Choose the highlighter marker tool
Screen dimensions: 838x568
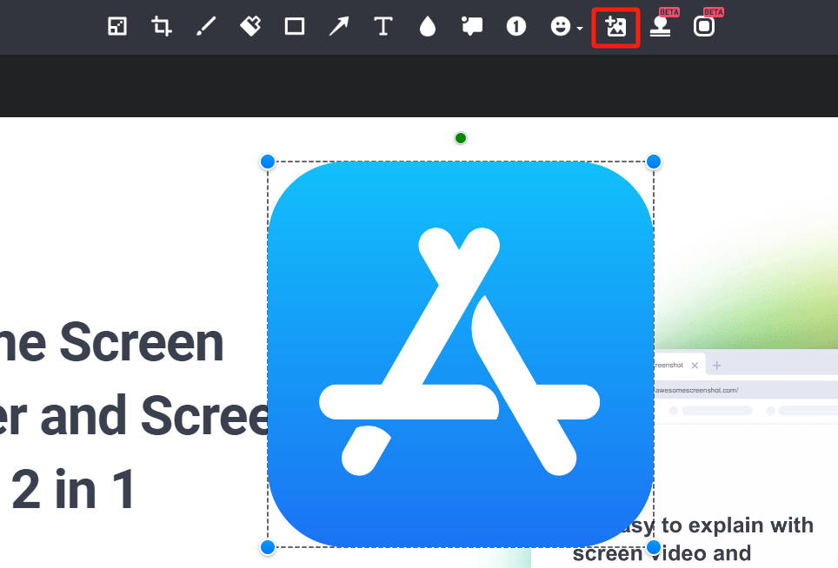tap(250, 27)
